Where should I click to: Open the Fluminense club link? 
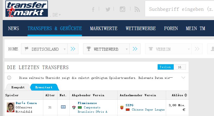[x=87, y=103]
